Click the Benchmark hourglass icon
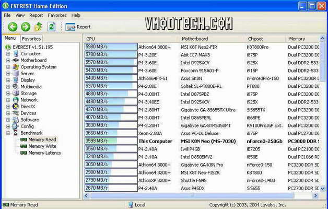Image resolution: width=328 pixels, height=209 pixels. (16, 133)
